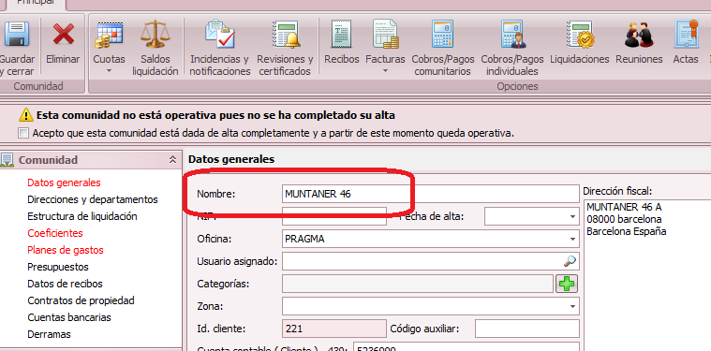This screenshot has height=351, width=711.
Task: Expand the Cuotas dropdown arrow
Action: tap(109, 71)
